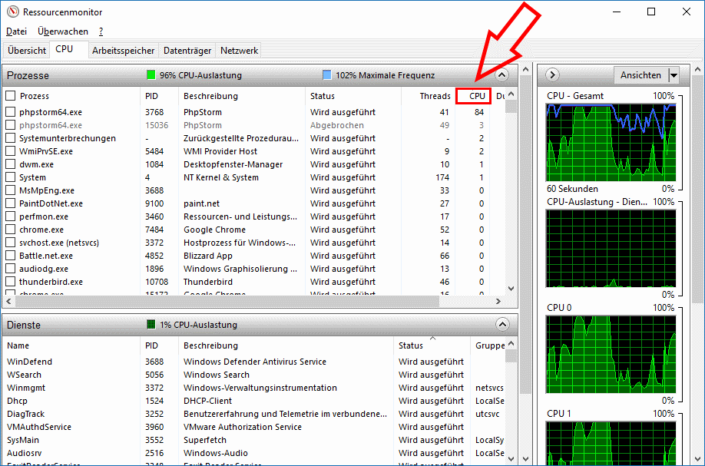Select the WinDefend service row
Image resolution: width=705 pixels, height=466 pixels.
tap(30, 362)
